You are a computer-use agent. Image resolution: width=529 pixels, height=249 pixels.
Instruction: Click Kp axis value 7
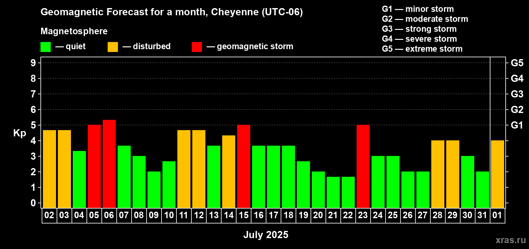point(33,94)
